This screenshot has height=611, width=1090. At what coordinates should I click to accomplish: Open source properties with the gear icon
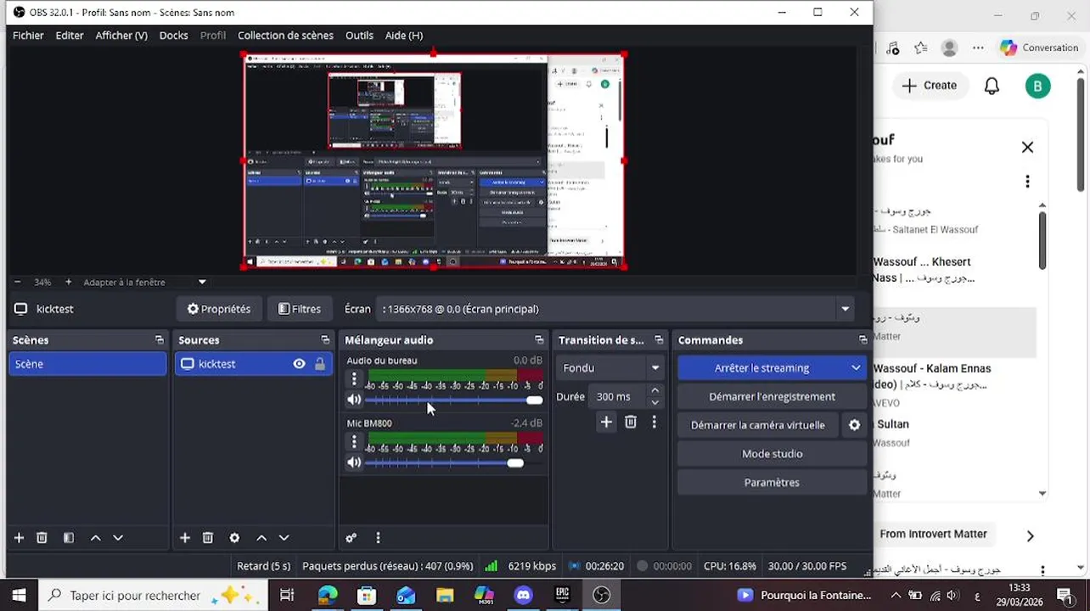pyautogui.click(x=234, y=538)
